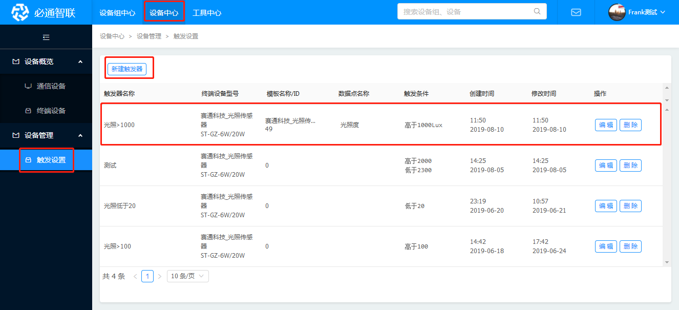679x310 pixels.
Task: Go to previous page arrow in pagination
Action: coord(135,276)
